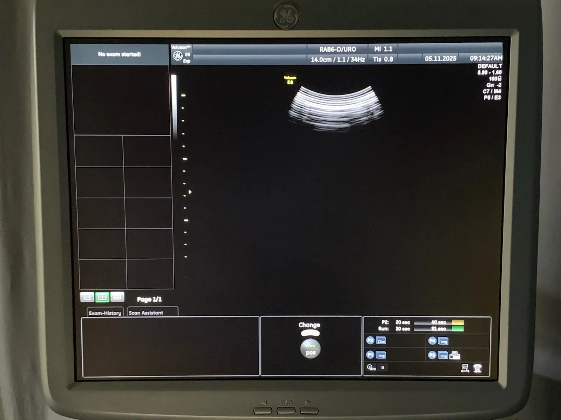Select the Voluson E8 Exp indicator
This screenshot has width=561, height=420.
coord(181,53)
